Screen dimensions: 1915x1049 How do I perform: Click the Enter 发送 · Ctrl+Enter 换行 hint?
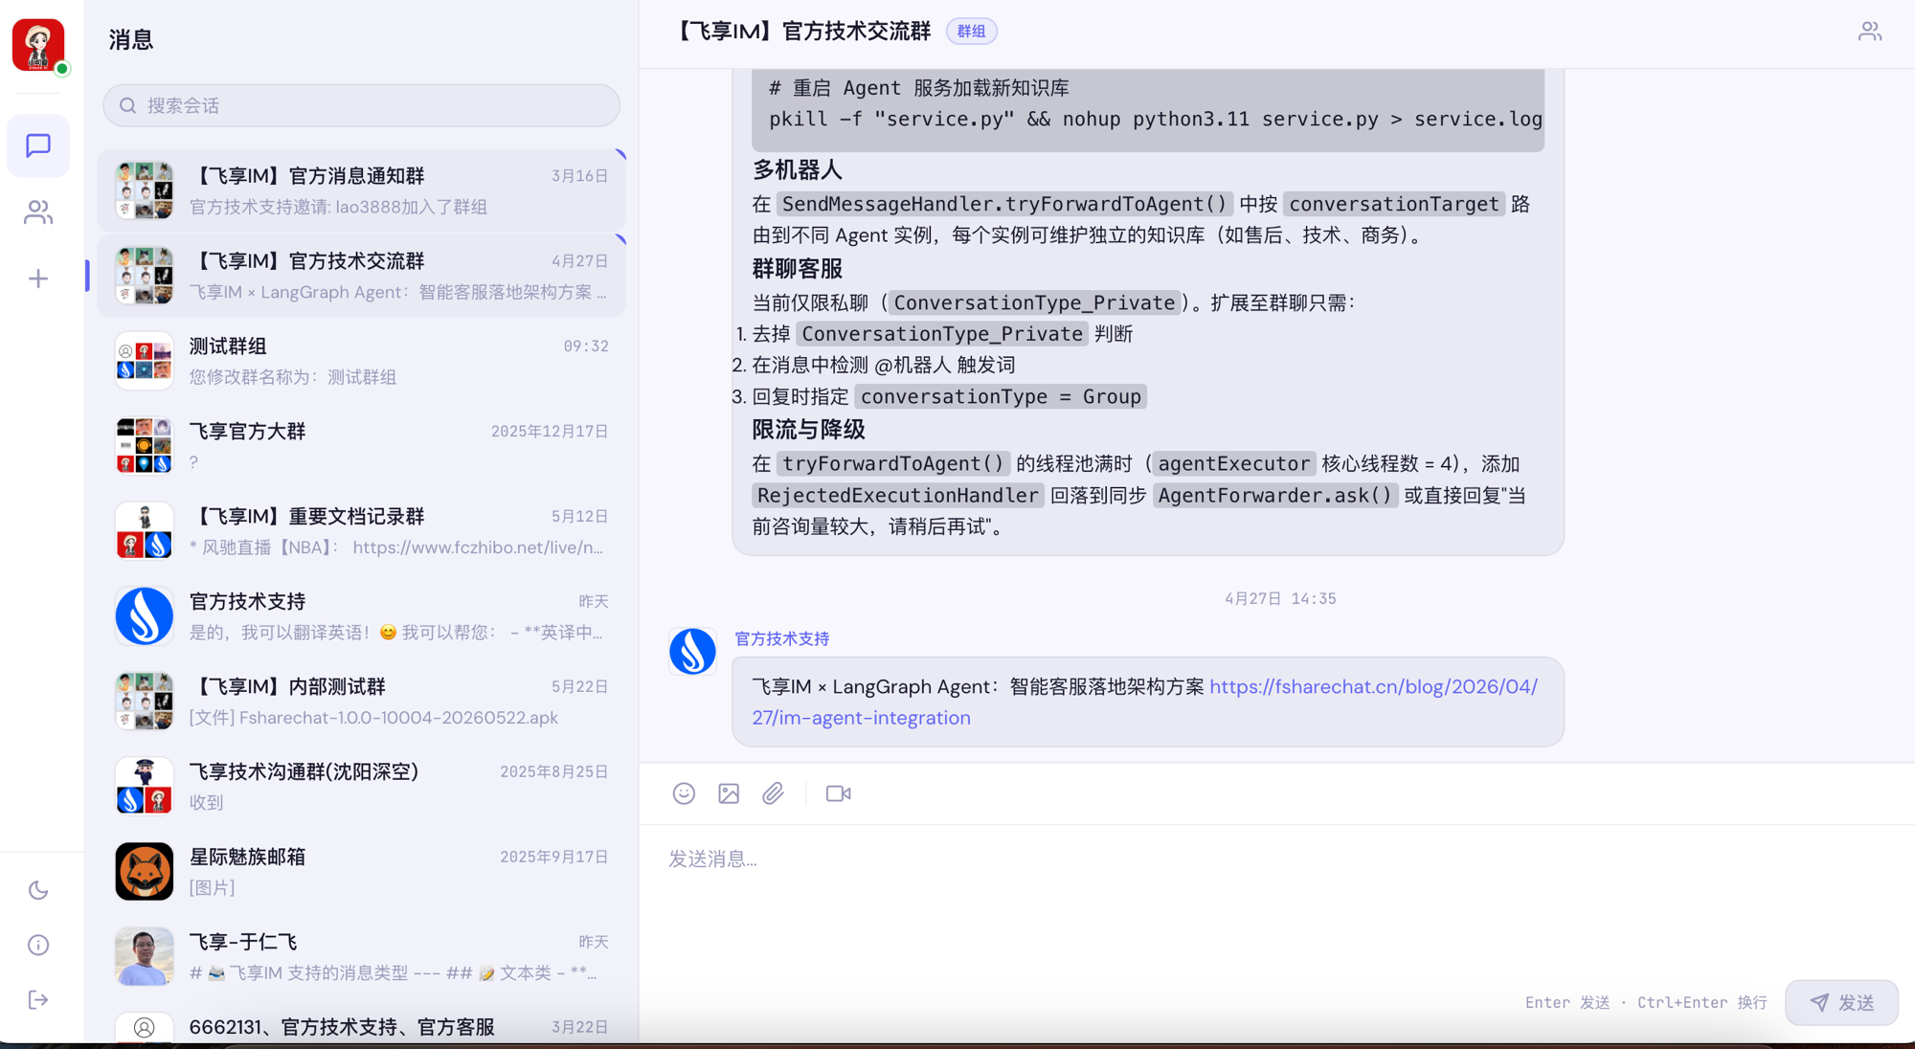[1646, 1003]
